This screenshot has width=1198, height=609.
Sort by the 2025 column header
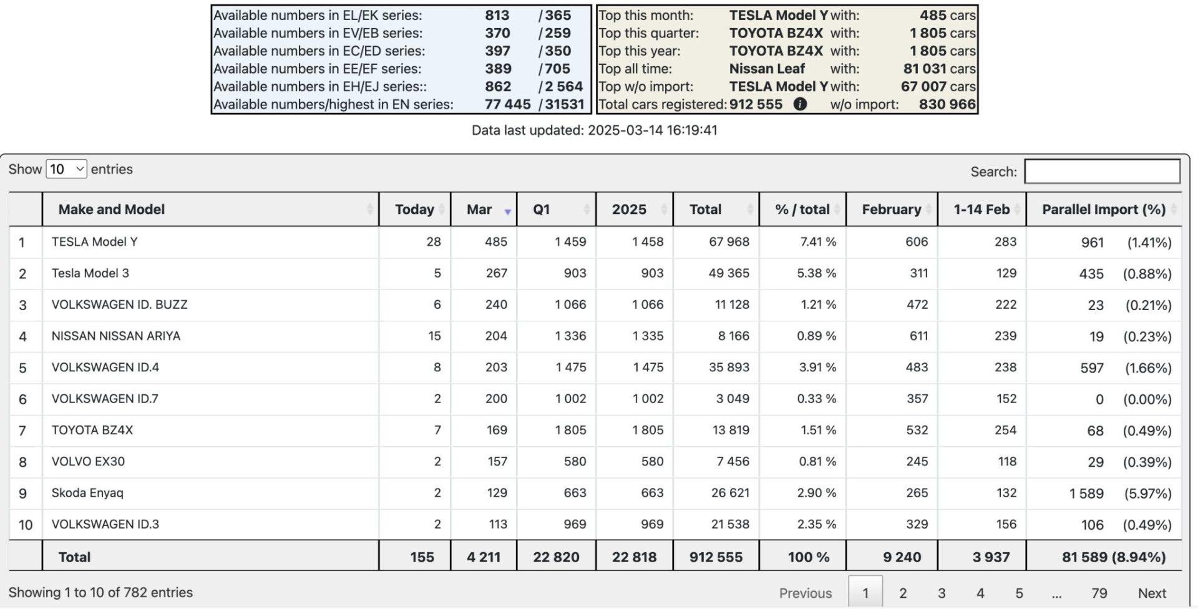pos(629,210)
